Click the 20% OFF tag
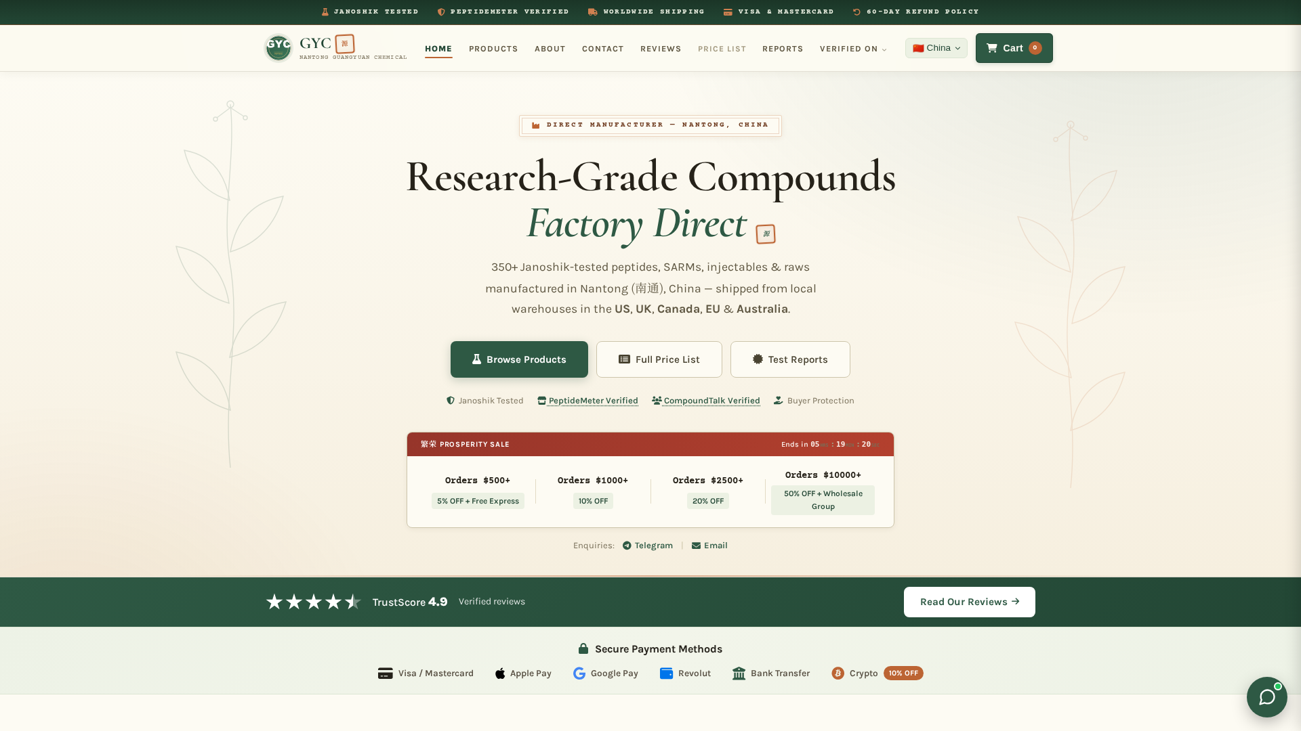The image size is (1301, 731). (708, 501)
